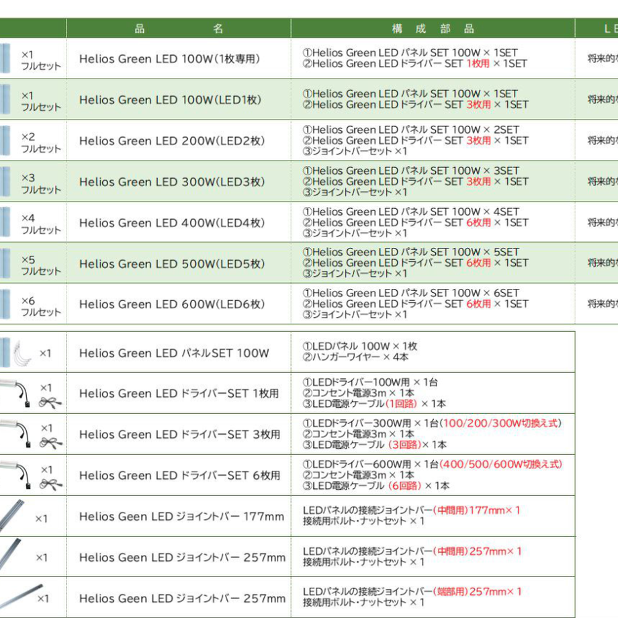Click the LED電源ケーブル (6回路) × 1本 line

[376, 486]
